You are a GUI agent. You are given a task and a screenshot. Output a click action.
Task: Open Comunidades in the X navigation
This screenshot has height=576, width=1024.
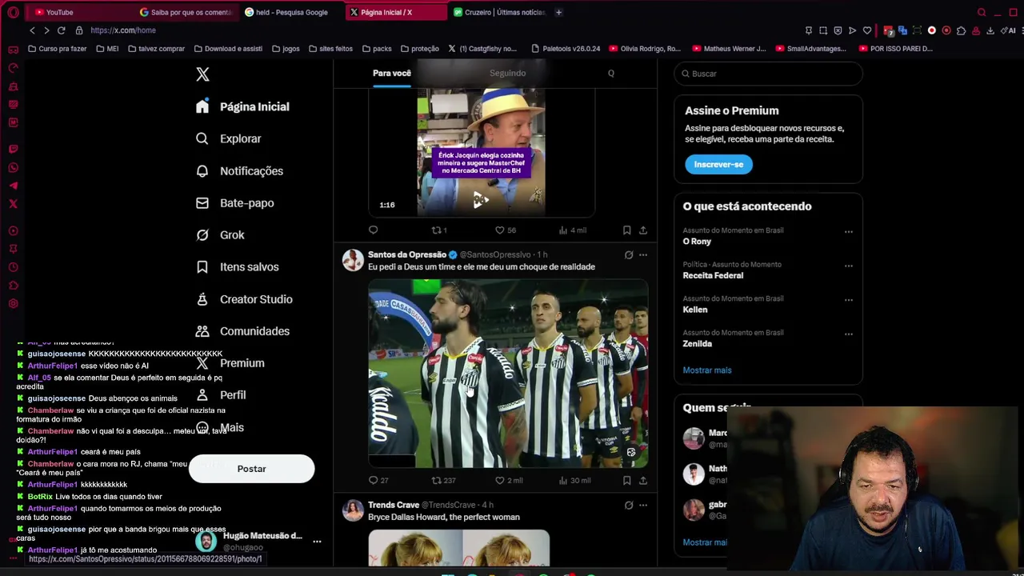click(243, 330)
